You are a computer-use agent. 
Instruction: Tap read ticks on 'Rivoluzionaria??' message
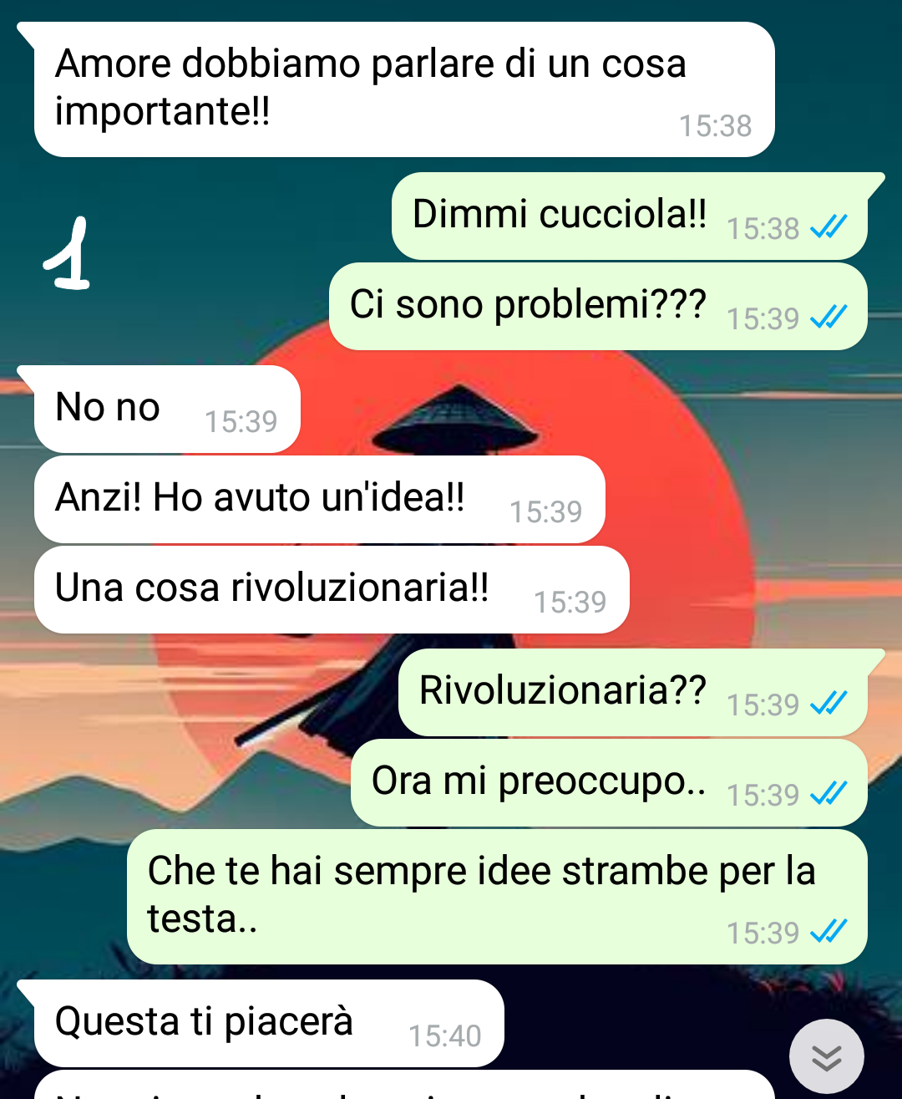click(829, 703)
